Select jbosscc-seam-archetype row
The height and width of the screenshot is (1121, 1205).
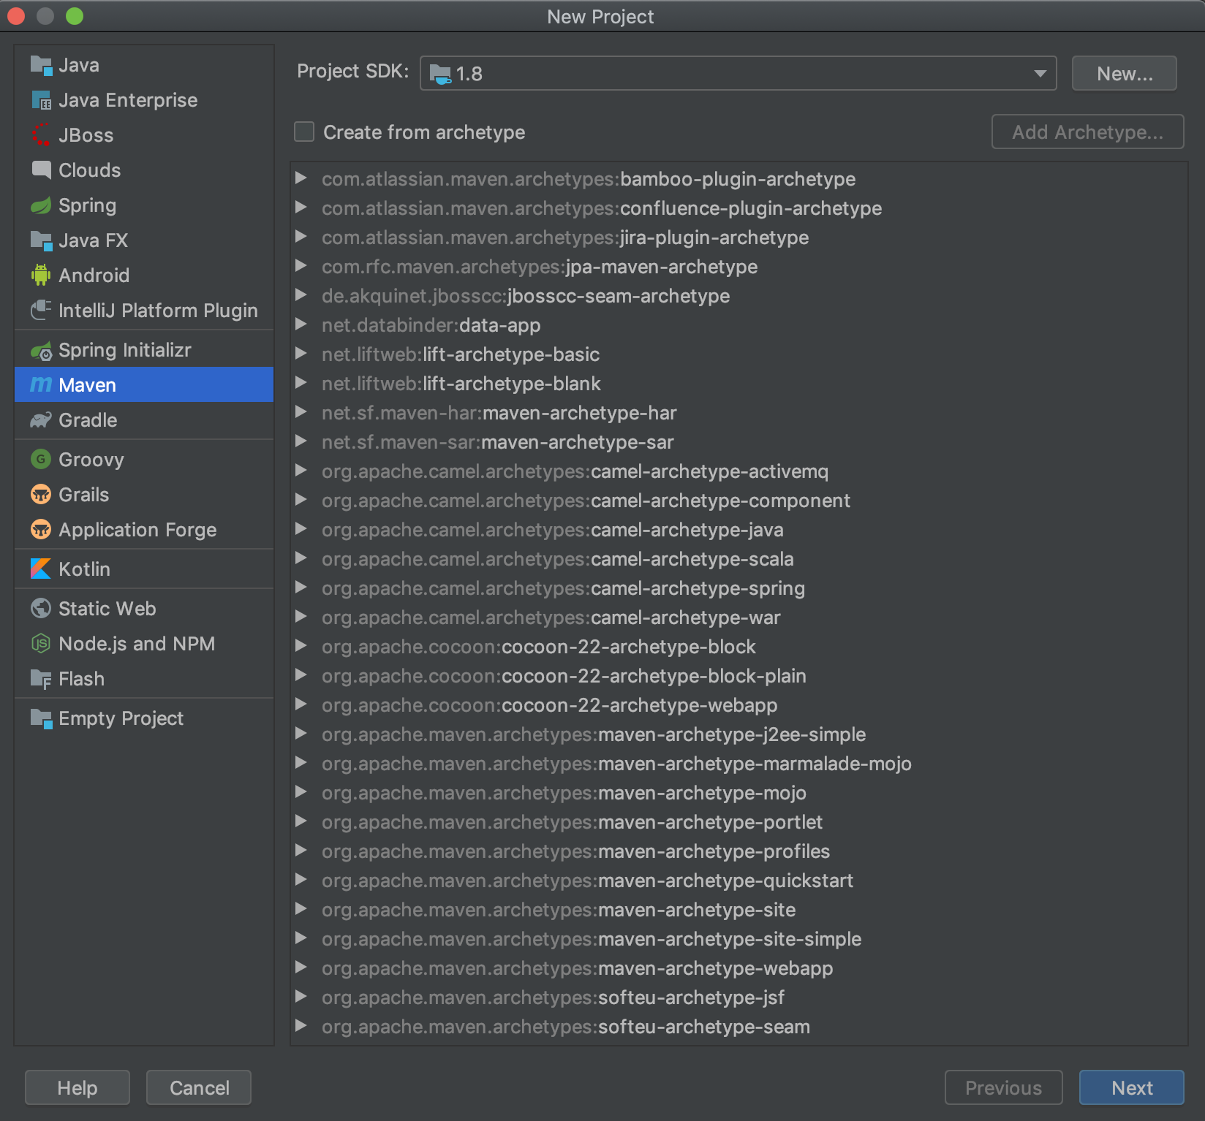point(739,296)
